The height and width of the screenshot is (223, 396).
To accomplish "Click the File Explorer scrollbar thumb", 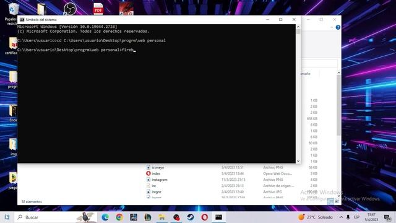I will click(338, 105).
